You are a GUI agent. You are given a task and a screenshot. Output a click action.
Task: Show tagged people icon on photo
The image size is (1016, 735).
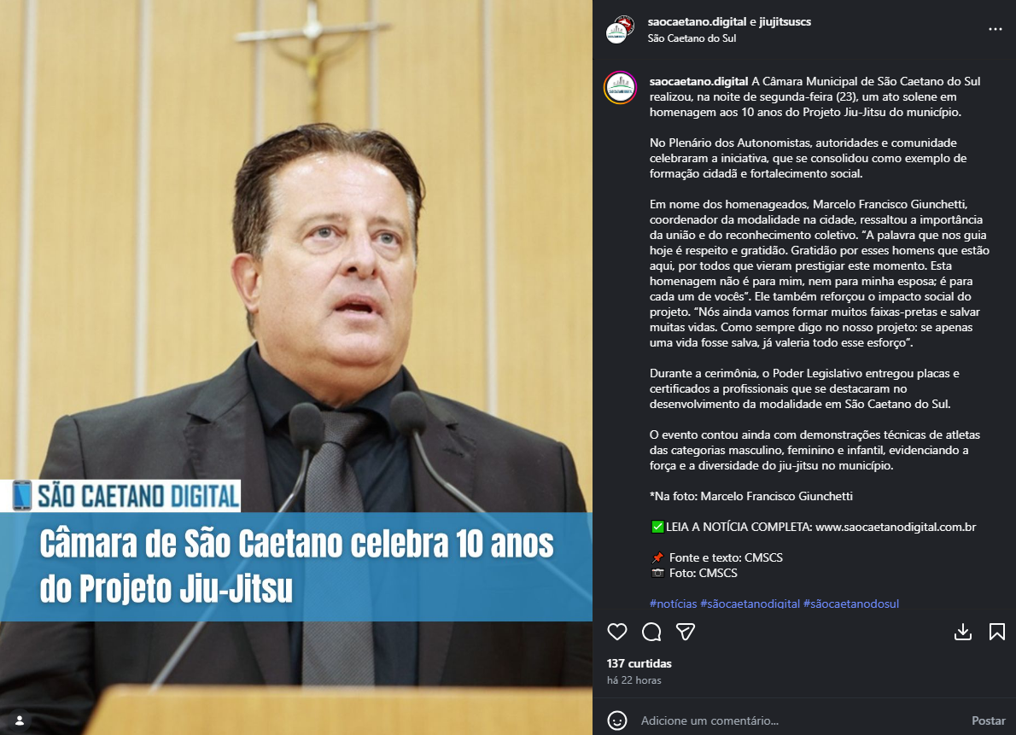tap(20, 720)
